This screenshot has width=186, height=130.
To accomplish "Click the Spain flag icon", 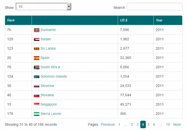I will 36,58.
